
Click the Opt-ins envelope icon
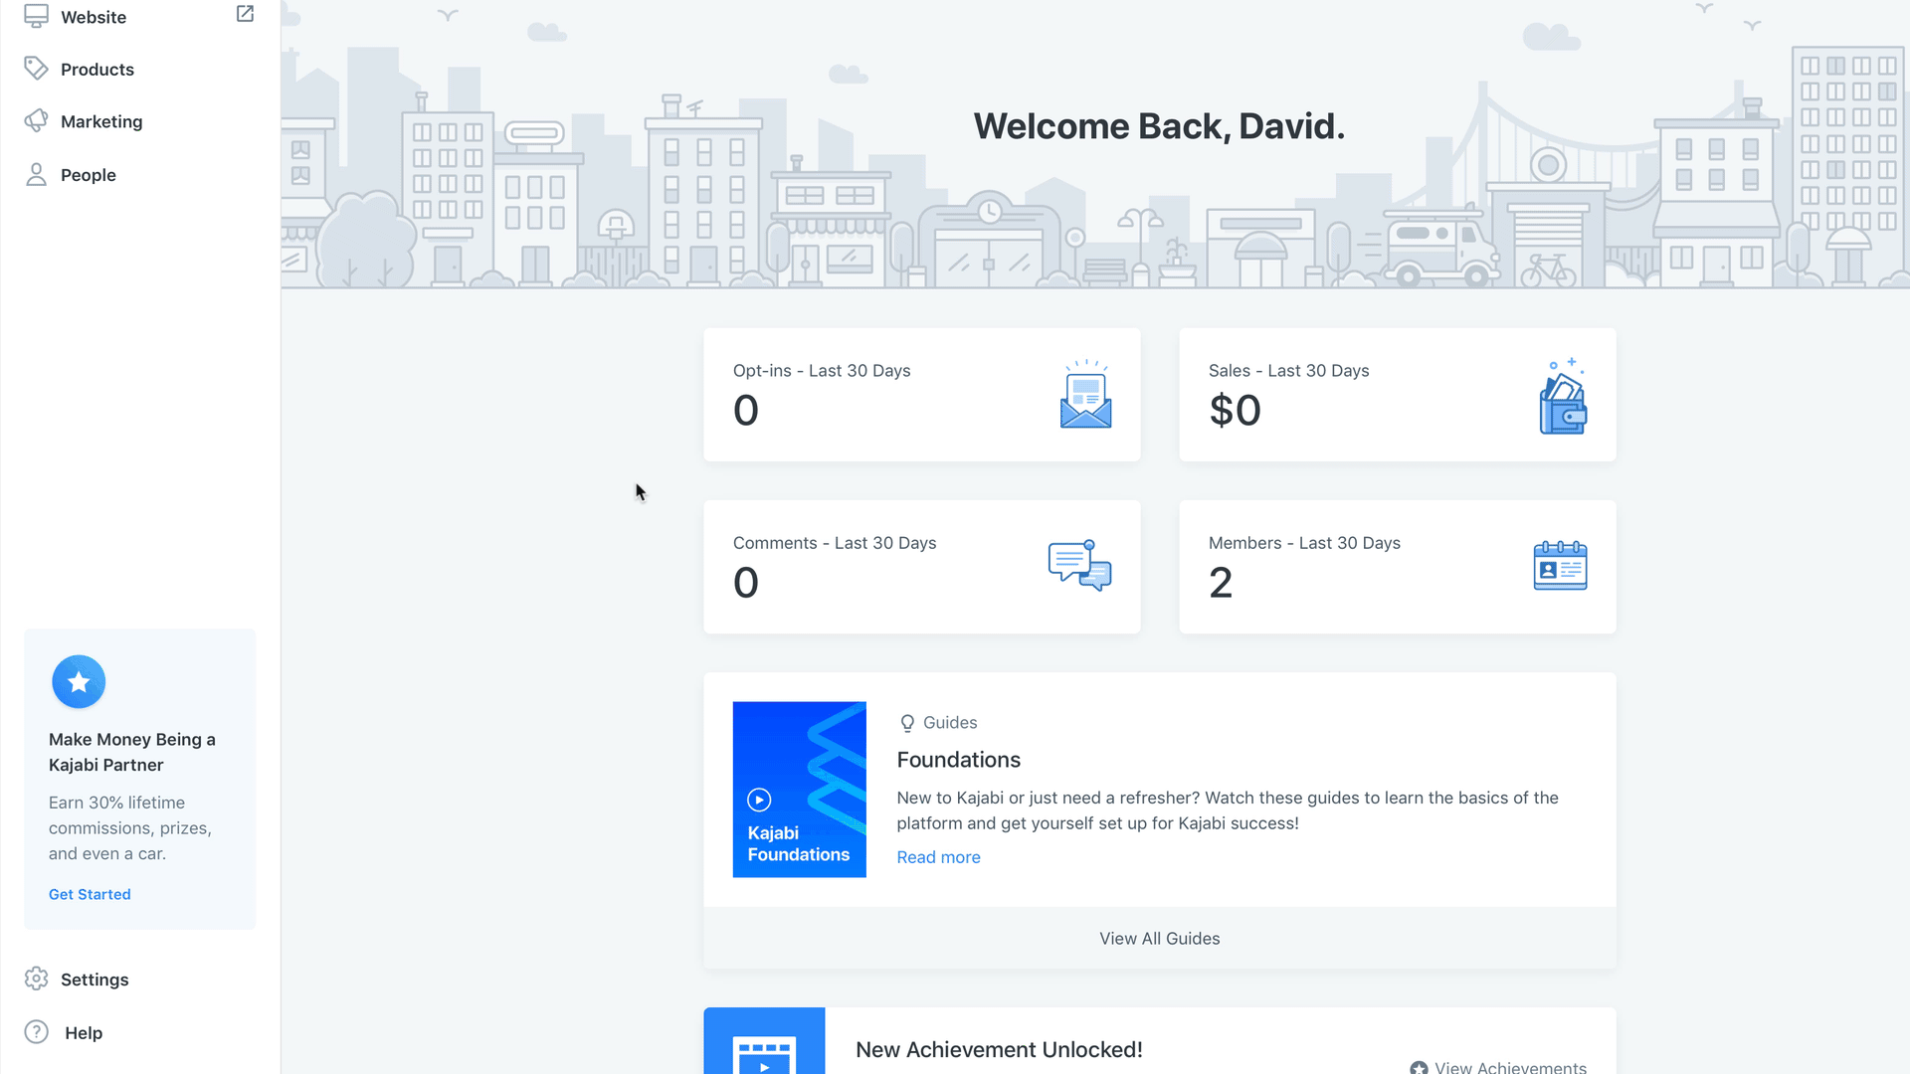tap(1085, 395)
